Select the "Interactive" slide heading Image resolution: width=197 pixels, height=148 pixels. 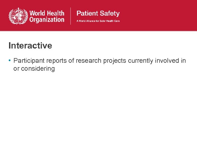coord(30,45)
